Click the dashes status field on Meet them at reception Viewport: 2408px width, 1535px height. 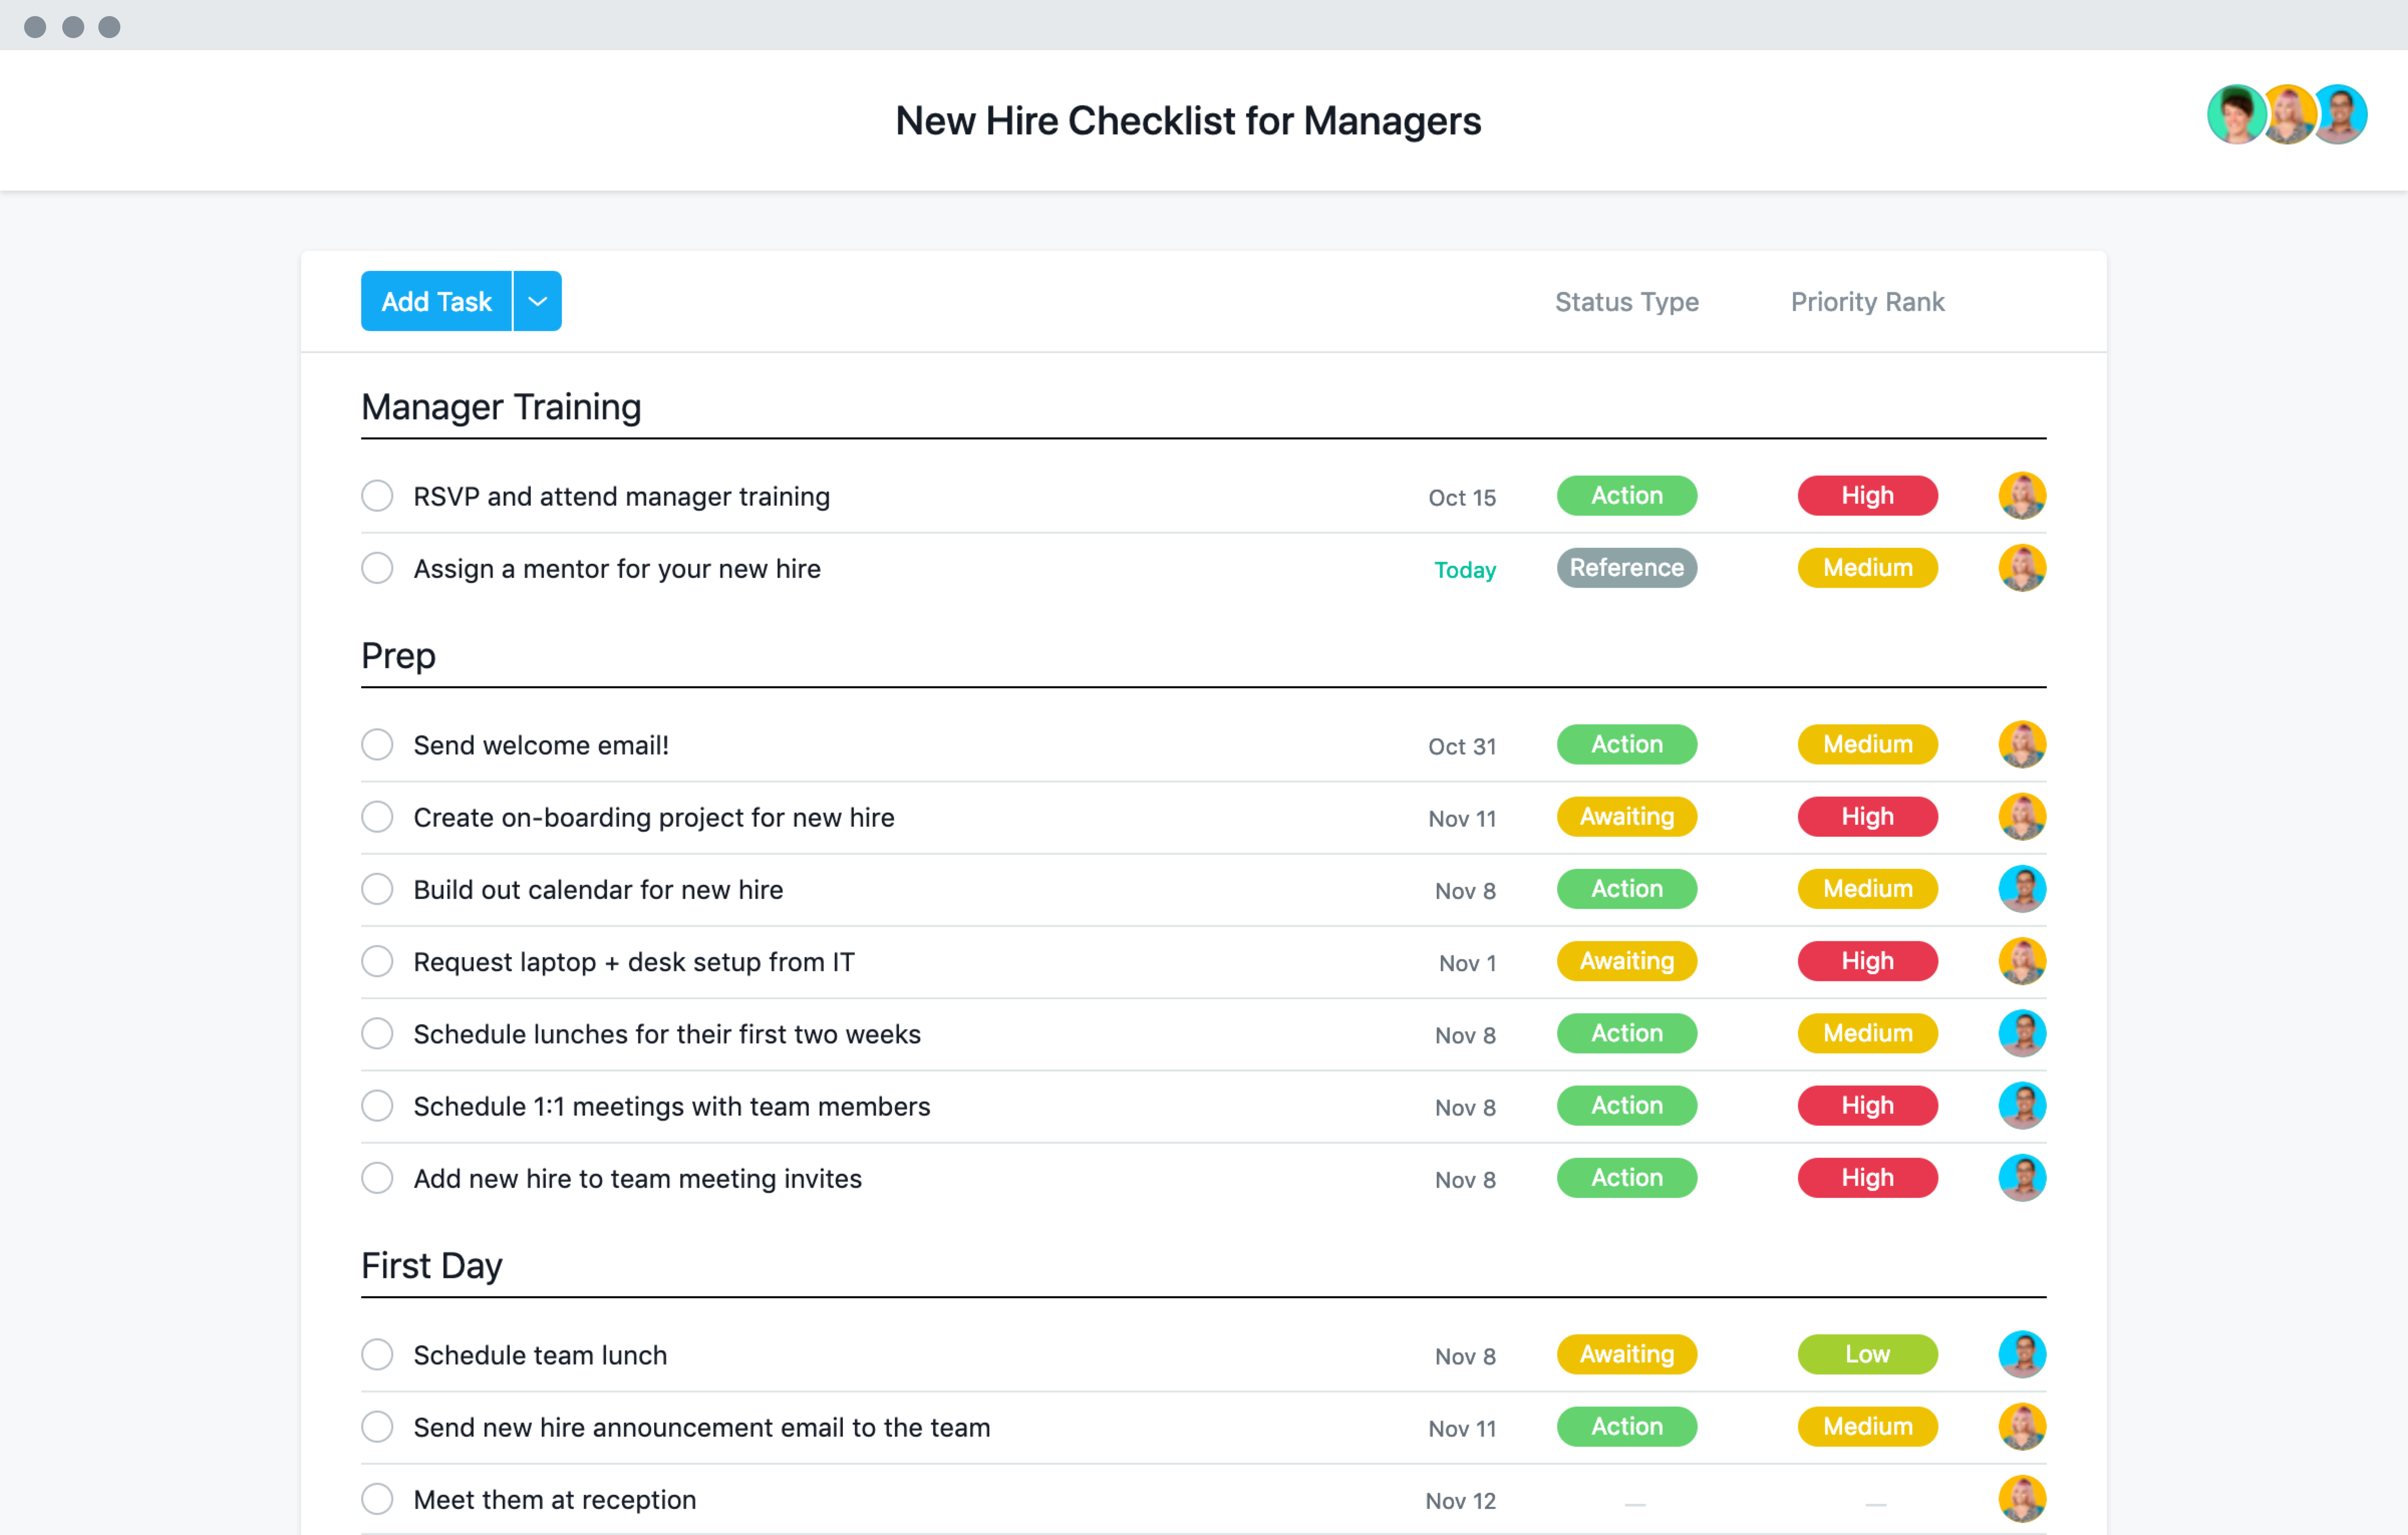point(1629,1500)
